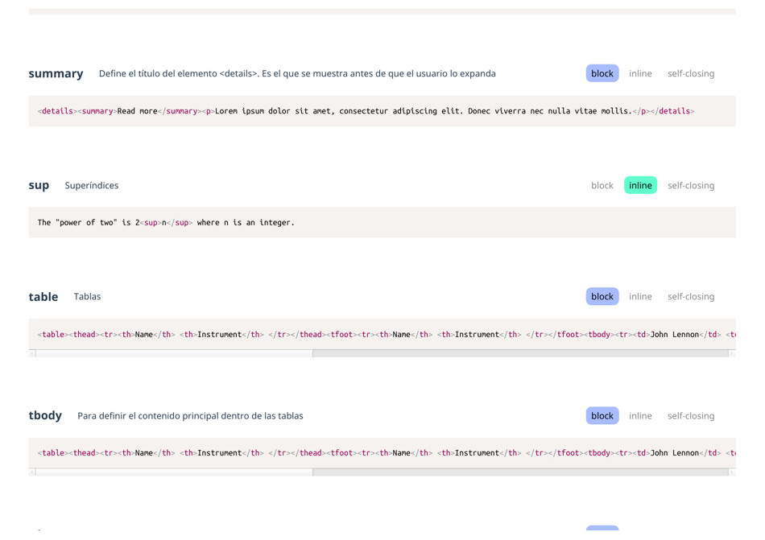Choose "self-closing" on the table row

click(691, 296)
